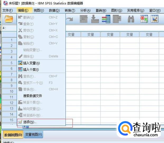
Task: Choose 插入变量(A) from the edit menu
Action: 41,63
